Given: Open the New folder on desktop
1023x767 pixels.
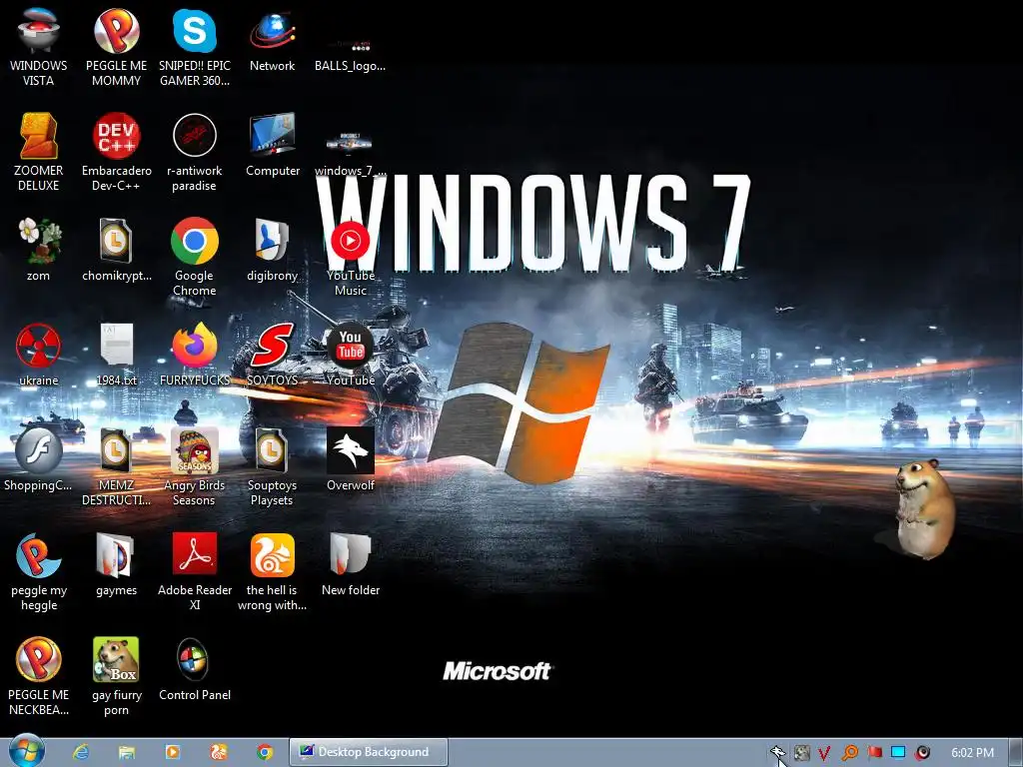Looking at the screenshot, I should click(351, 564).
